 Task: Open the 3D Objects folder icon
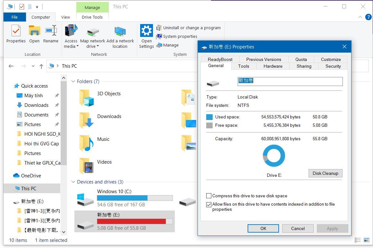pos(87,98)
